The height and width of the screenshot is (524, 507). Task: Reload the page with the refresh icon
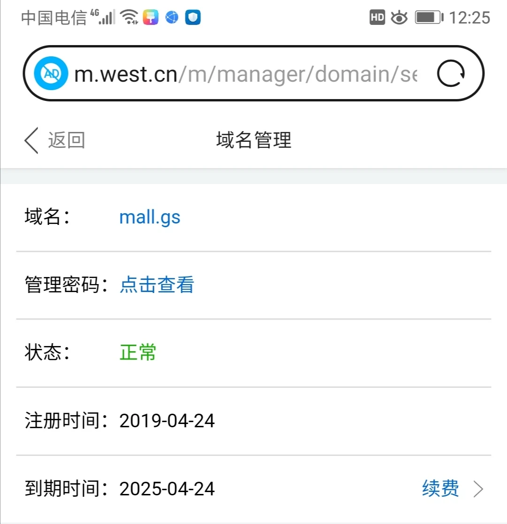tap(451, 73)
